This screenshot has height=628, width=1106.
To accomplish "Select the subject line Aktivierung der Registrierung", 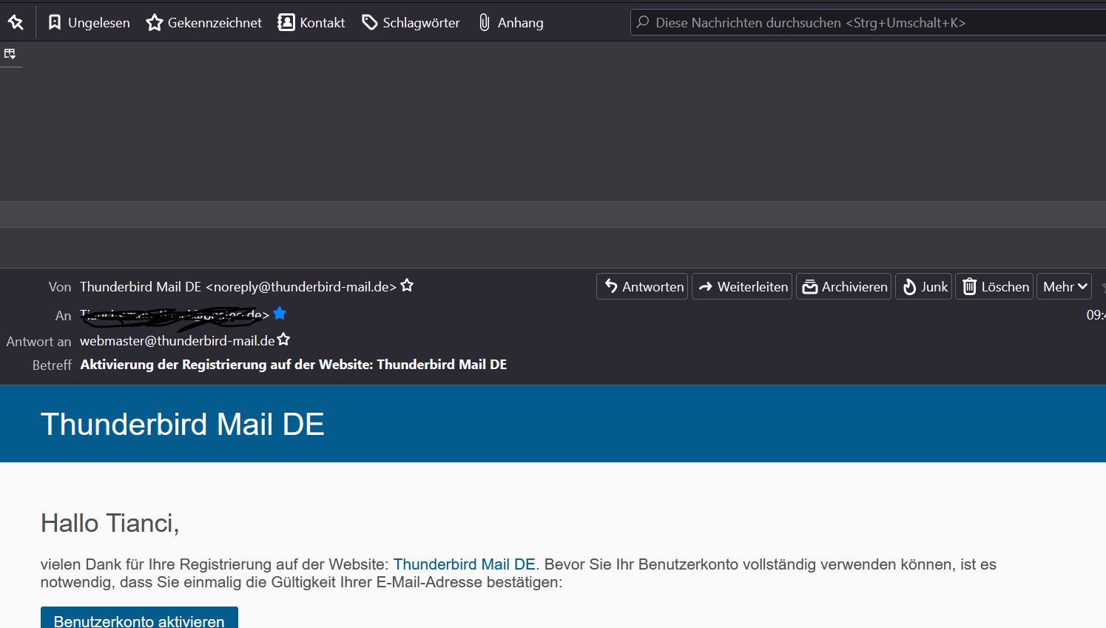I will tap(294, 365).
